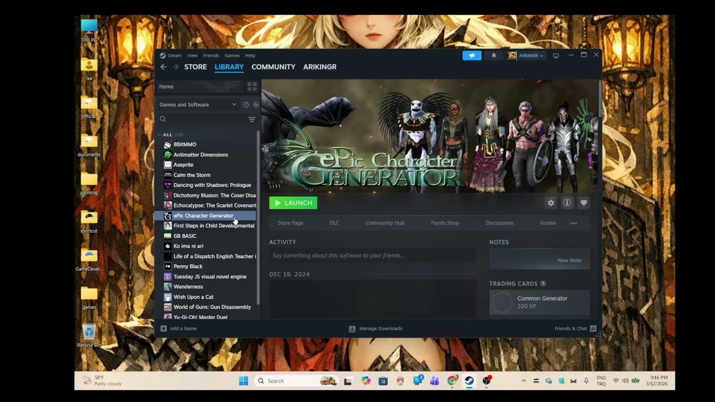Click the trading cards help question mark
Screen dimensions: 715x402
pos(543,284)
